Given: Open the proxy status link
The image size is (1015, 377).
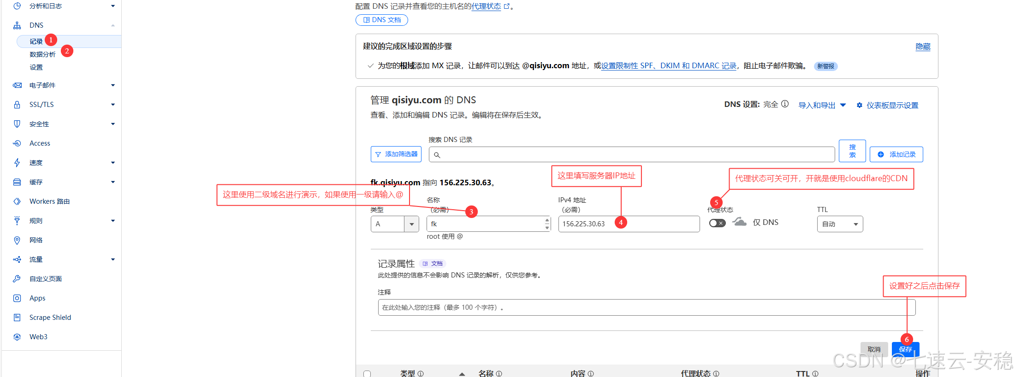Looking at the screenshot, I should (486, 6).
